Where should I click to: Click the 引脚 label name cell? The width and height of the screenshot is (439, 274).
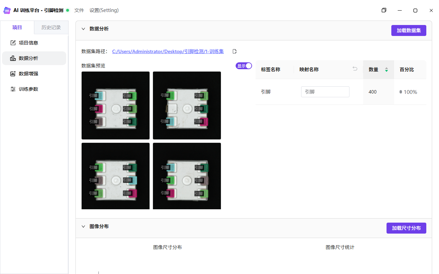tap(266, 92)
